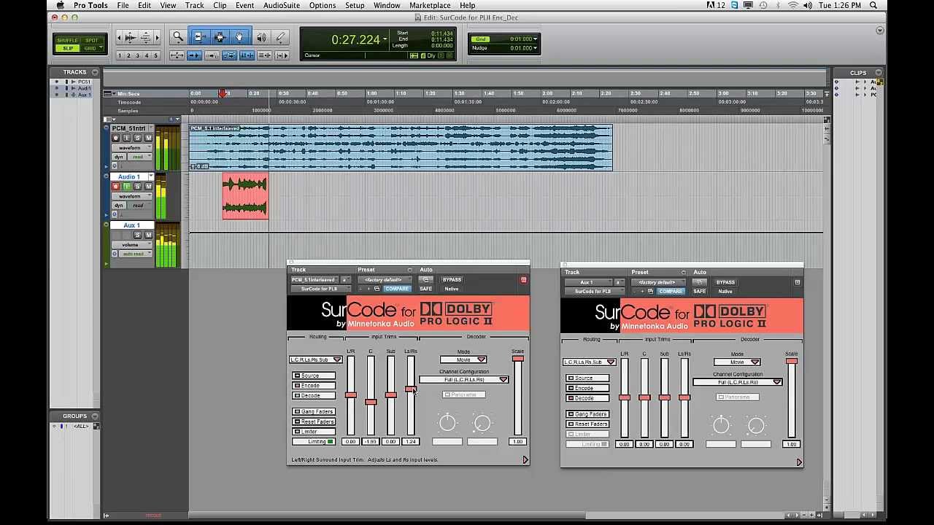The width and height of the screenshot is (934, 525).
Task: Click COMPARE in PCM_5.1 plugin window
Action: [397, 289]
